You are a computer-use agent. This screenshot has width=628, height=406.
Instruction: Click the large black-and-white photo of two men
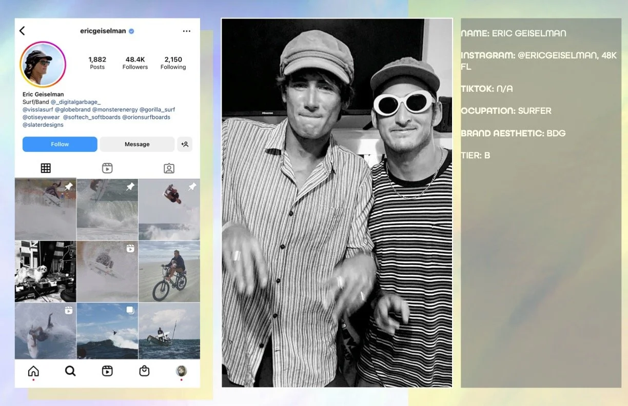click(x=337, y=203)
